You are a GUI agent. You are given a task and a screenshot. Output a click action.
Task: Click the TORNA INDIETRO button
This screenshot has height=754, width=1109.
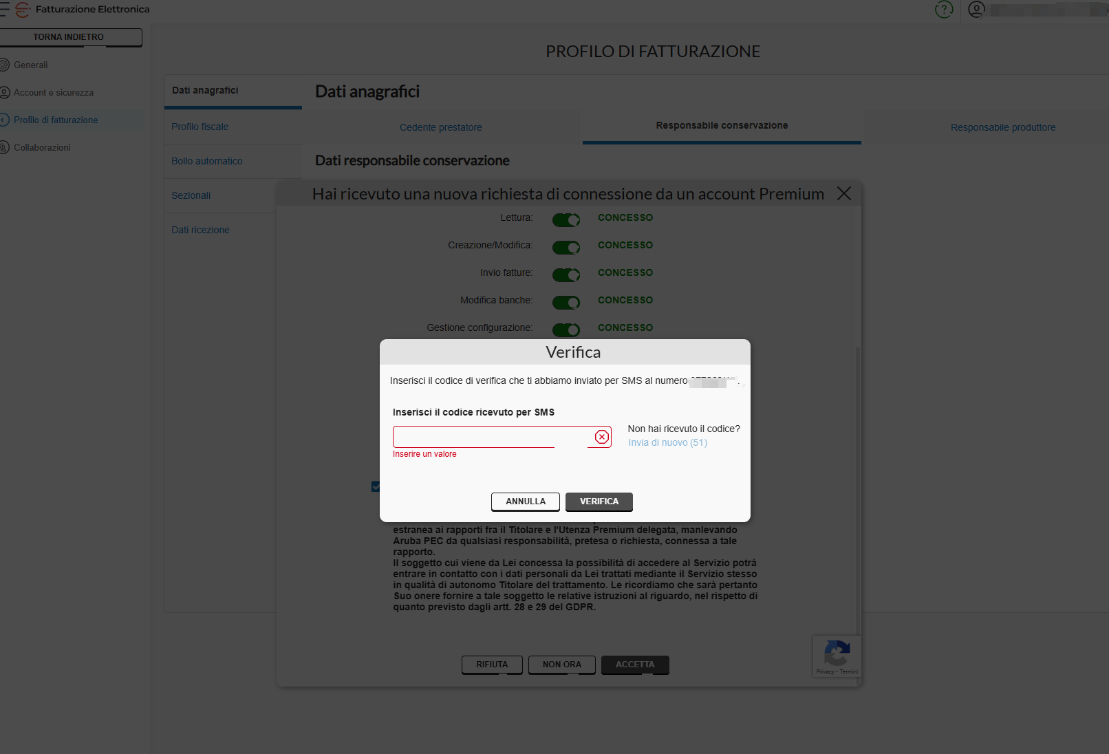69,37
